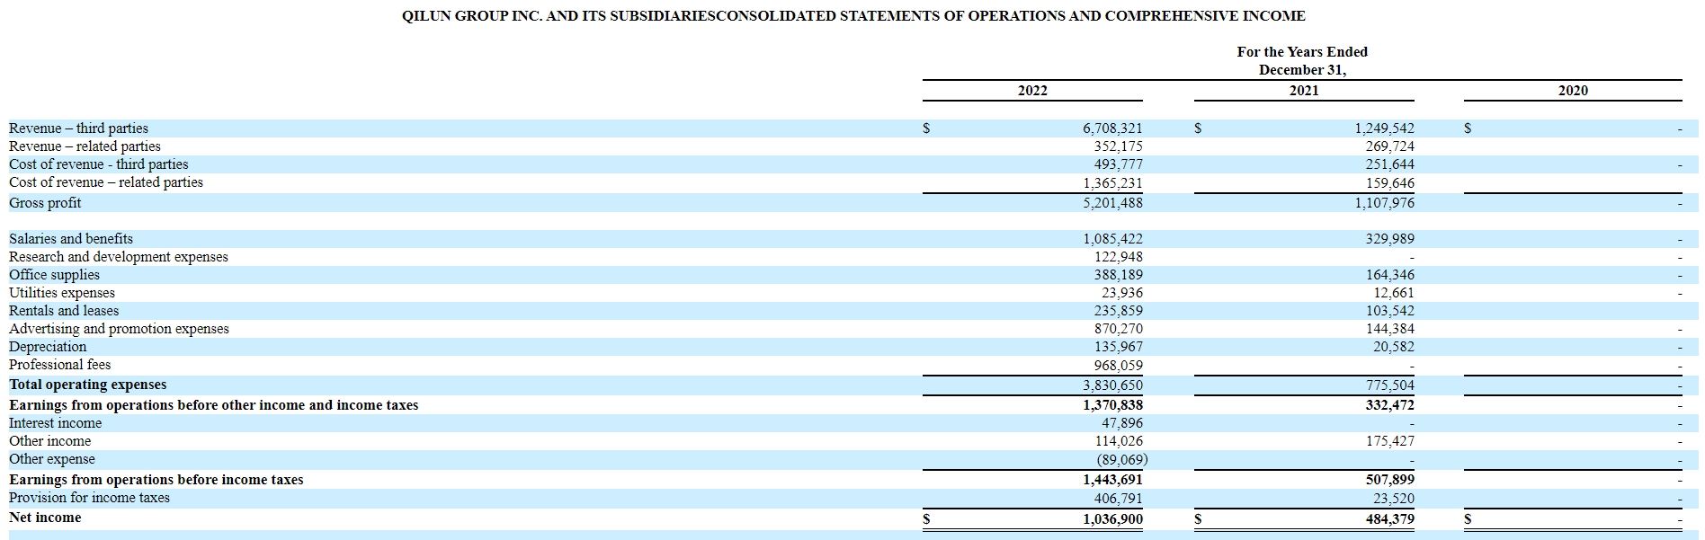Click the 'Depreciation' row label
This screenshot has height=540, width=1705.
point(48,347)
